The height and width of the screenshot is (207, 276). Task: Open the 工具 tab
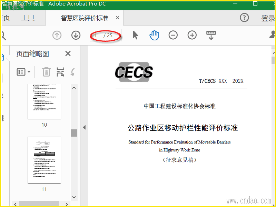(x=28, y=18)
